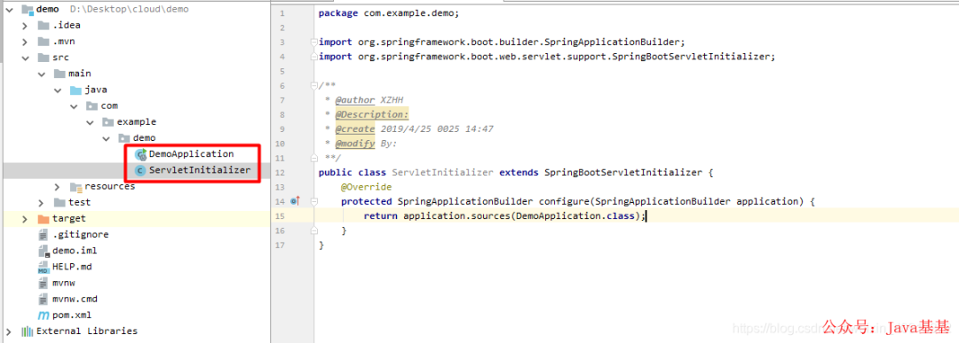Collapse the com package arrow

[x=74, y=106]
